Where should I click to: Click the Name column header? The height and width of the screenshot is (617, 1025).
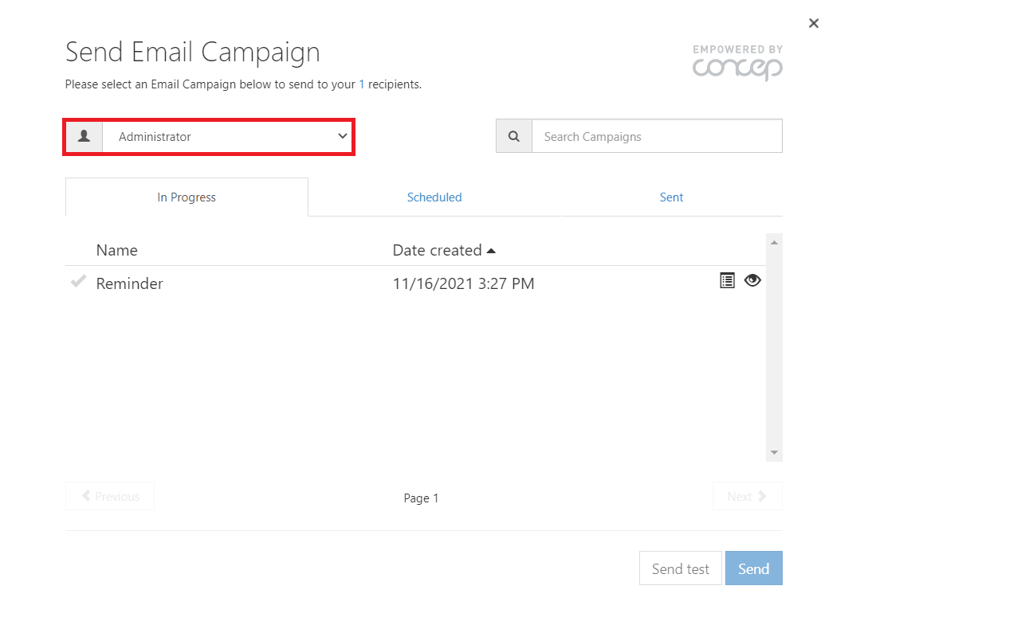(x=117, y=250)
